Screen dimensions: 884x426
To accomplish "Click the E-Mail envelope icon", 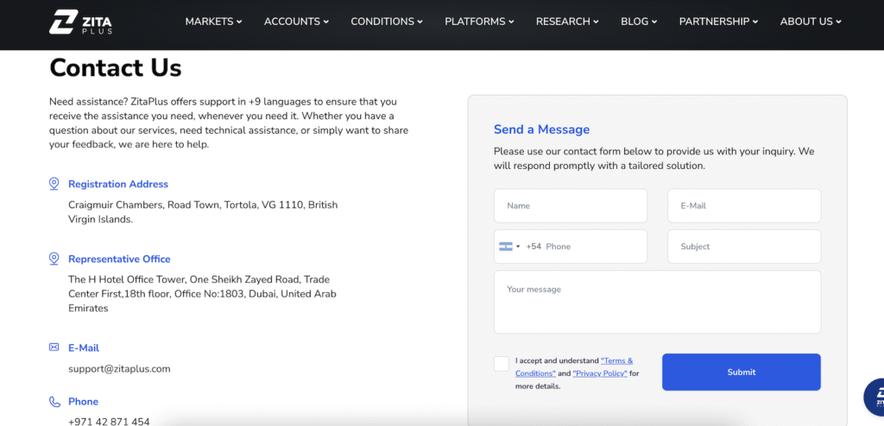I will click(x=54, y=348).
